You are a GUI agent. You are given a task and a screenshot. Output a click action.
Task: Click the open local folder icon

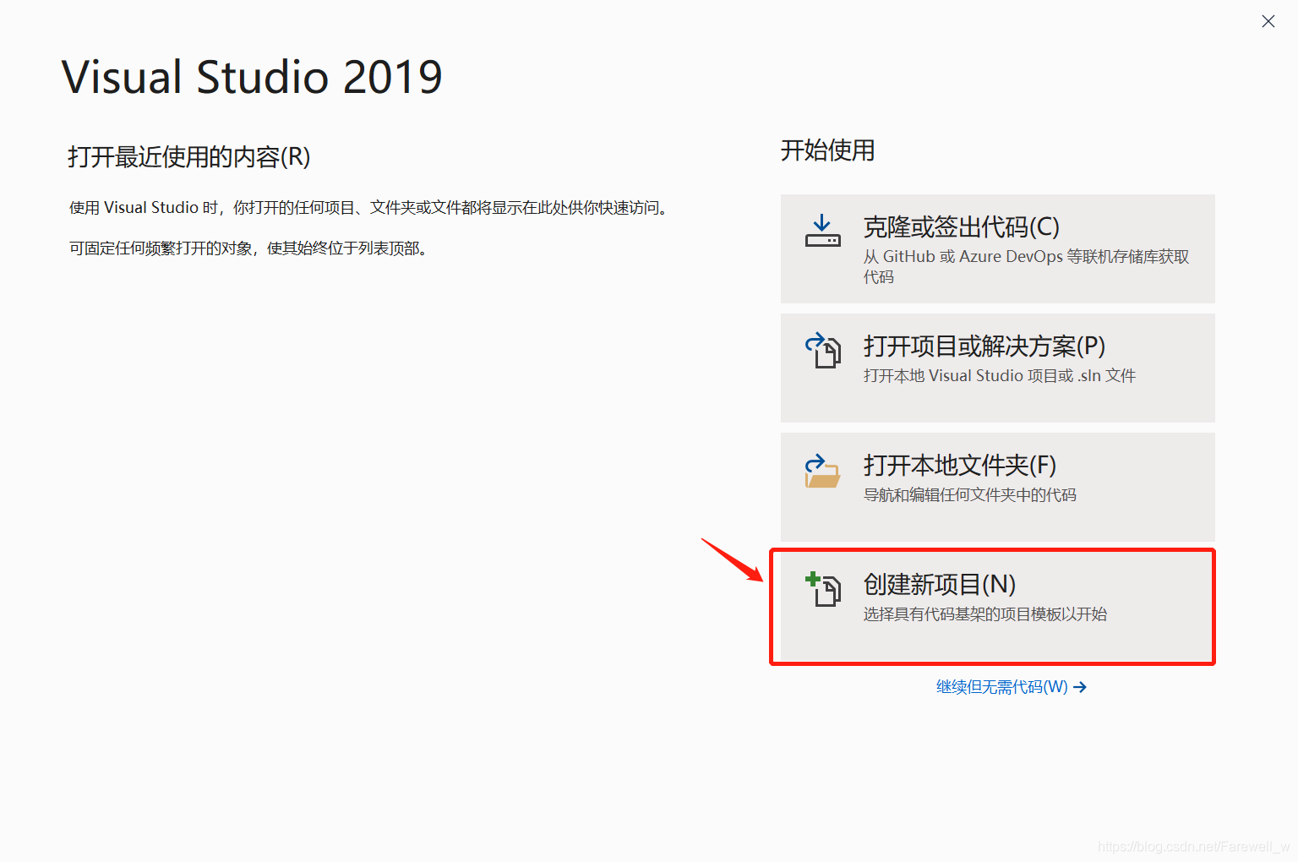822,472
